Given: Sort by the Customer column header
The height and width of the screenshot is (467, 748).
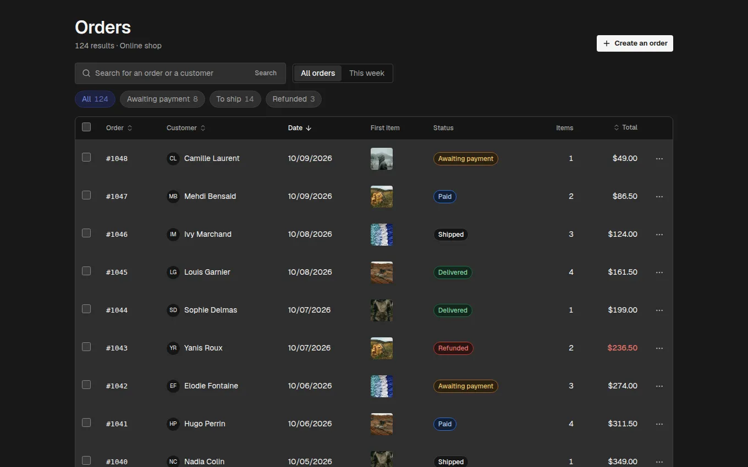Looking at the screenshot, I should pos(186,128).
